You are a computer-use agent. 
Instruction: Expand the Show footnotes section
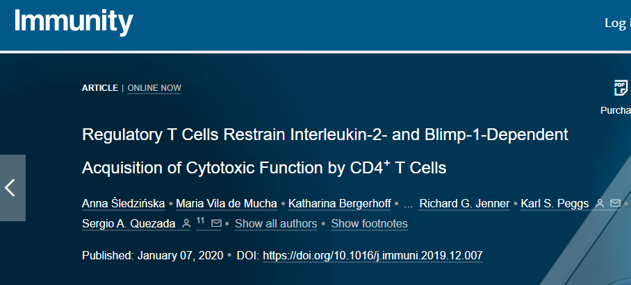[369, 224]
